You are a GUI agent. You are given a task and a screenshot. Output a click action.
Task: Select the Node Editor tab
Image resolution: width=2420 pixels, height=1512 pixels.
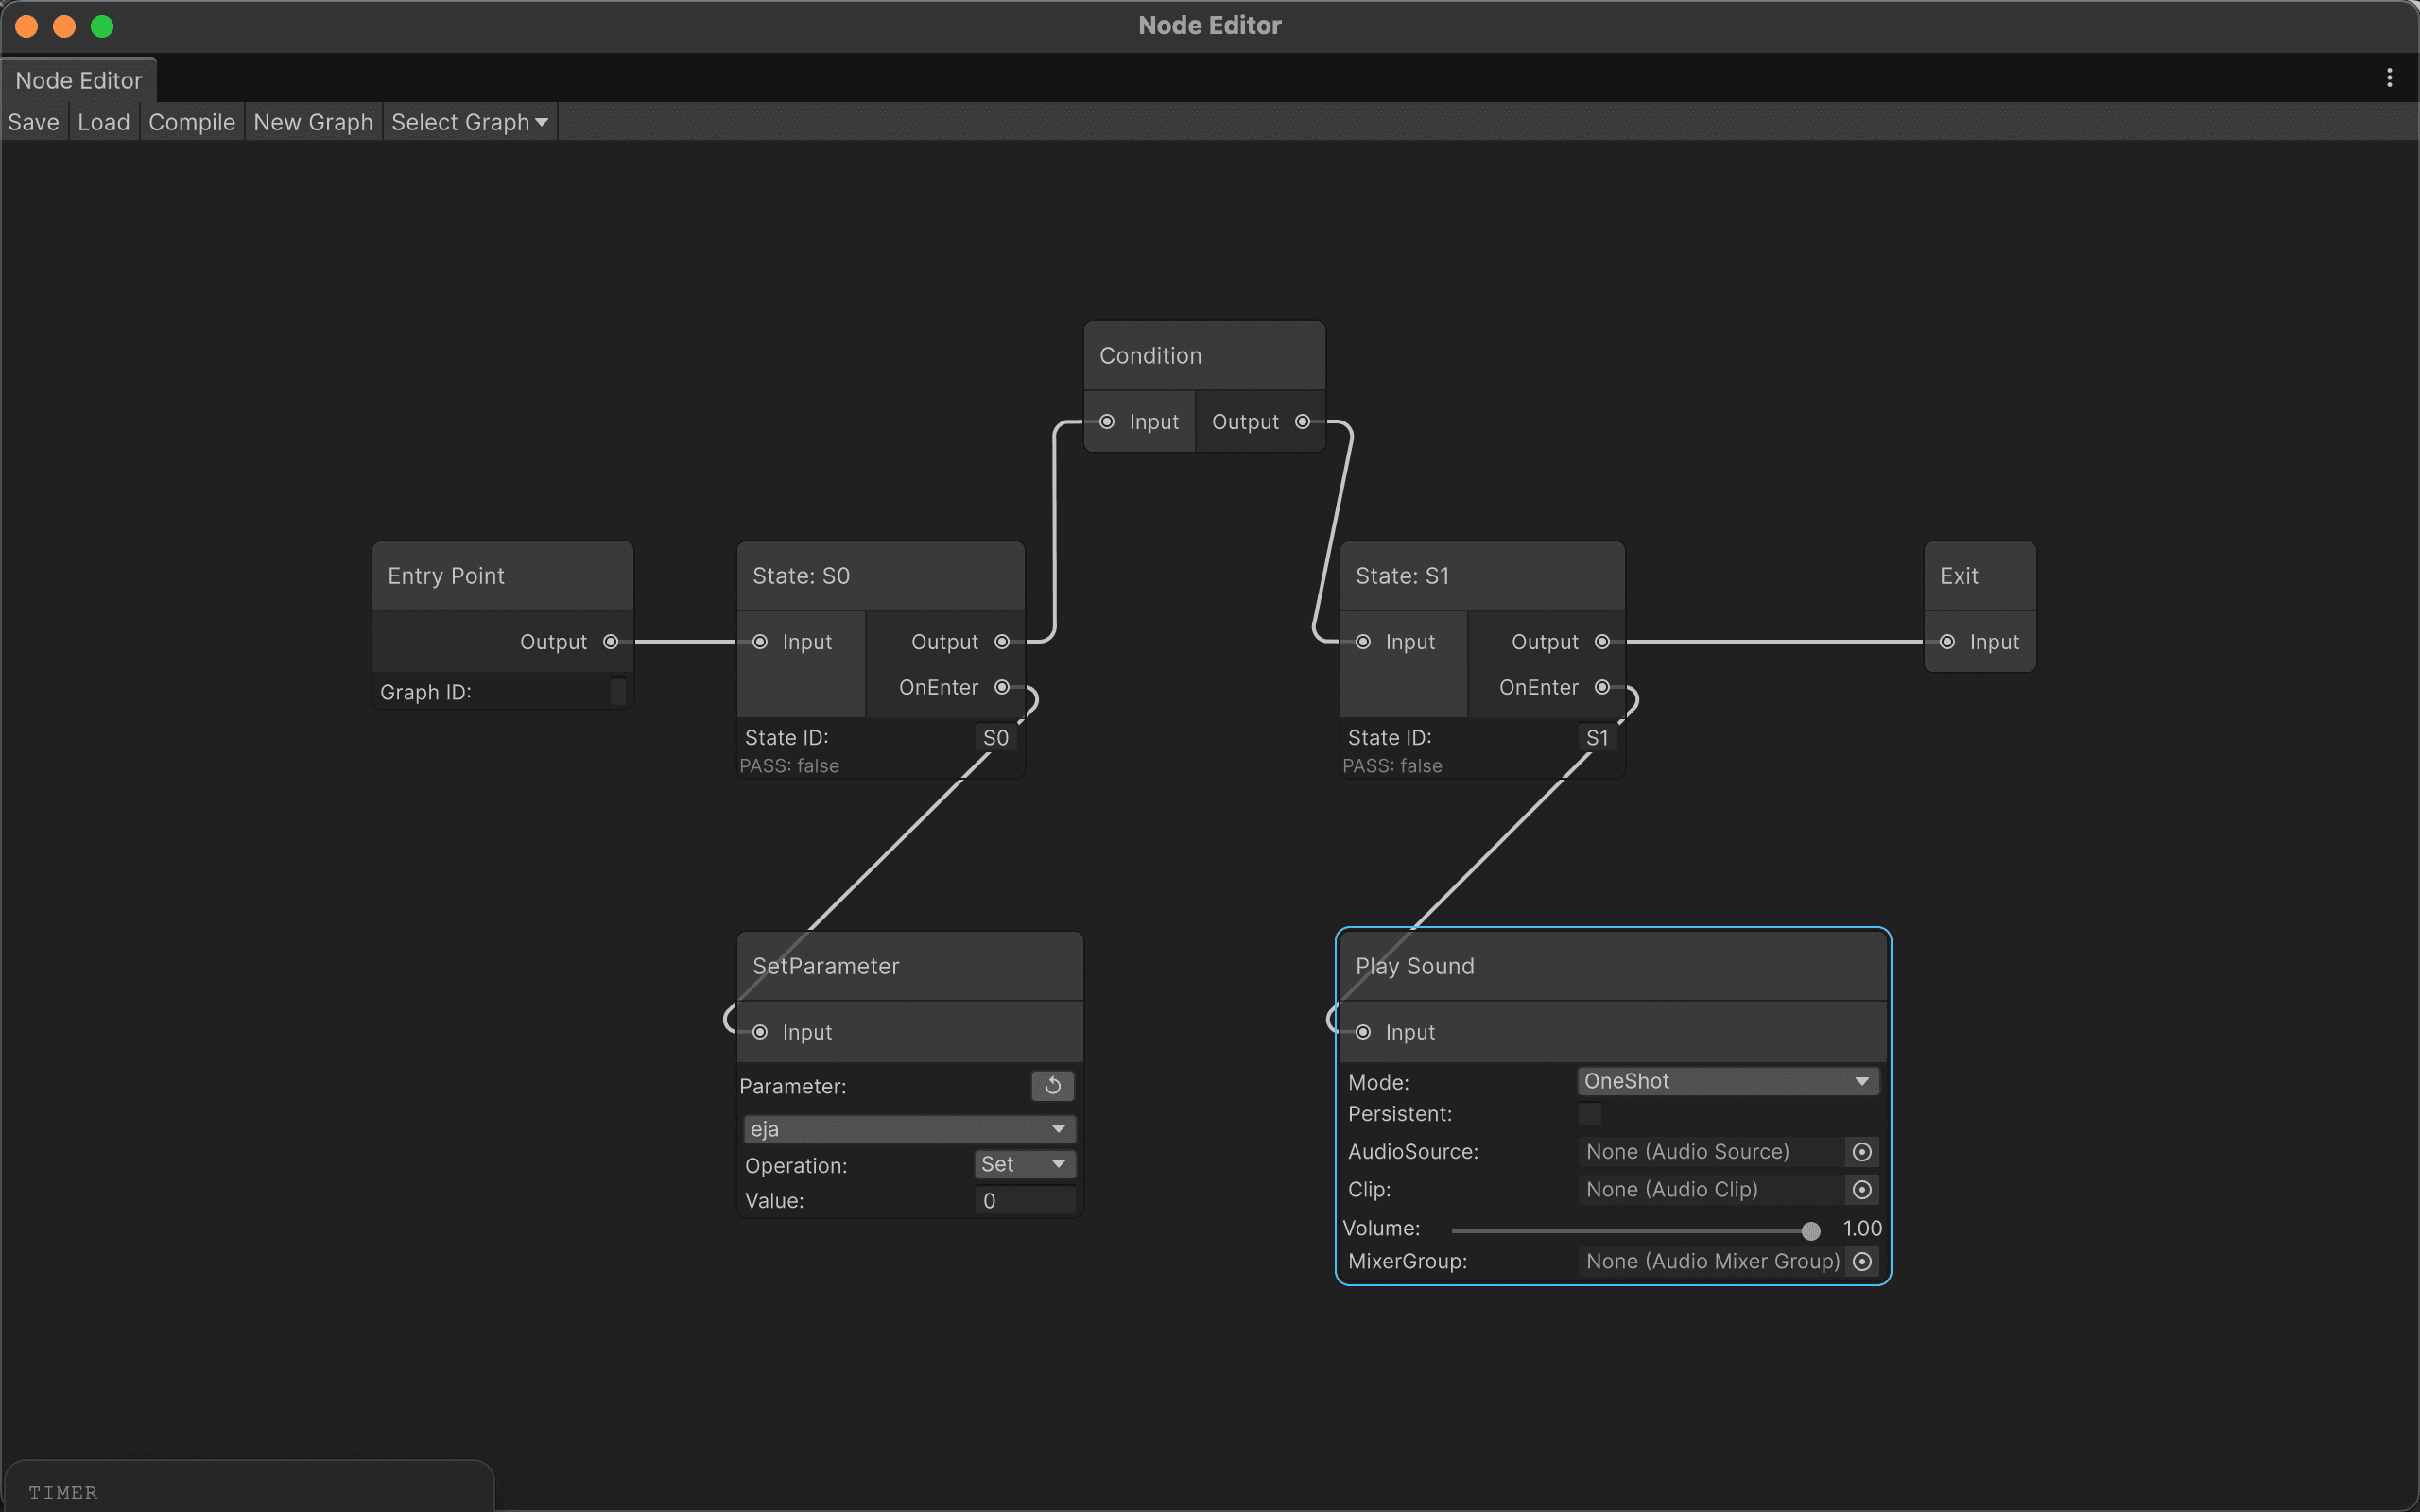[x=79, y=80]
